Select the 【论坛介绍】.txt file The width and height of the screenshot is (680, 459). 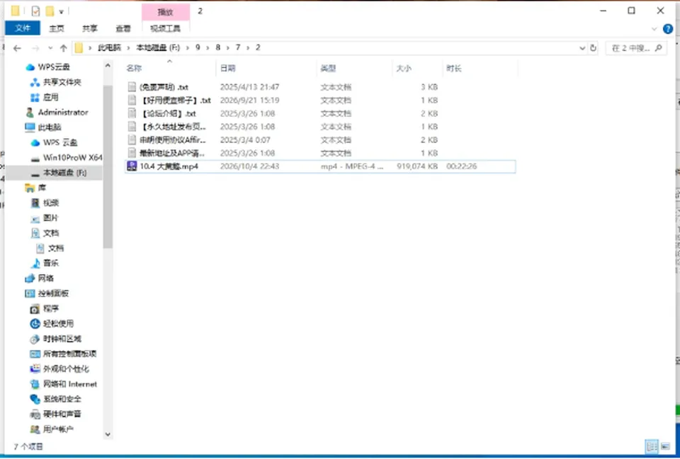168,113
